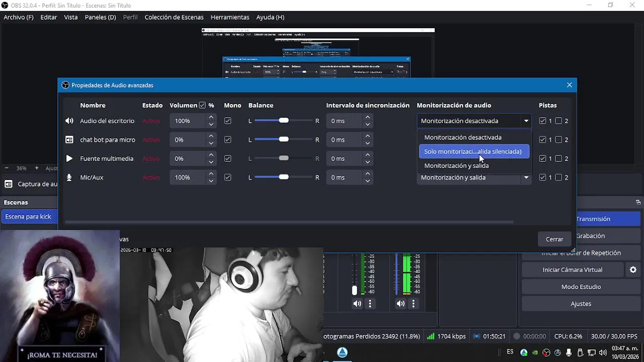Image resolution: width=644 pixels, height=362 pixels.
Task: Click the microphone icon beside Mic/Aux
Action: (69, 177)
